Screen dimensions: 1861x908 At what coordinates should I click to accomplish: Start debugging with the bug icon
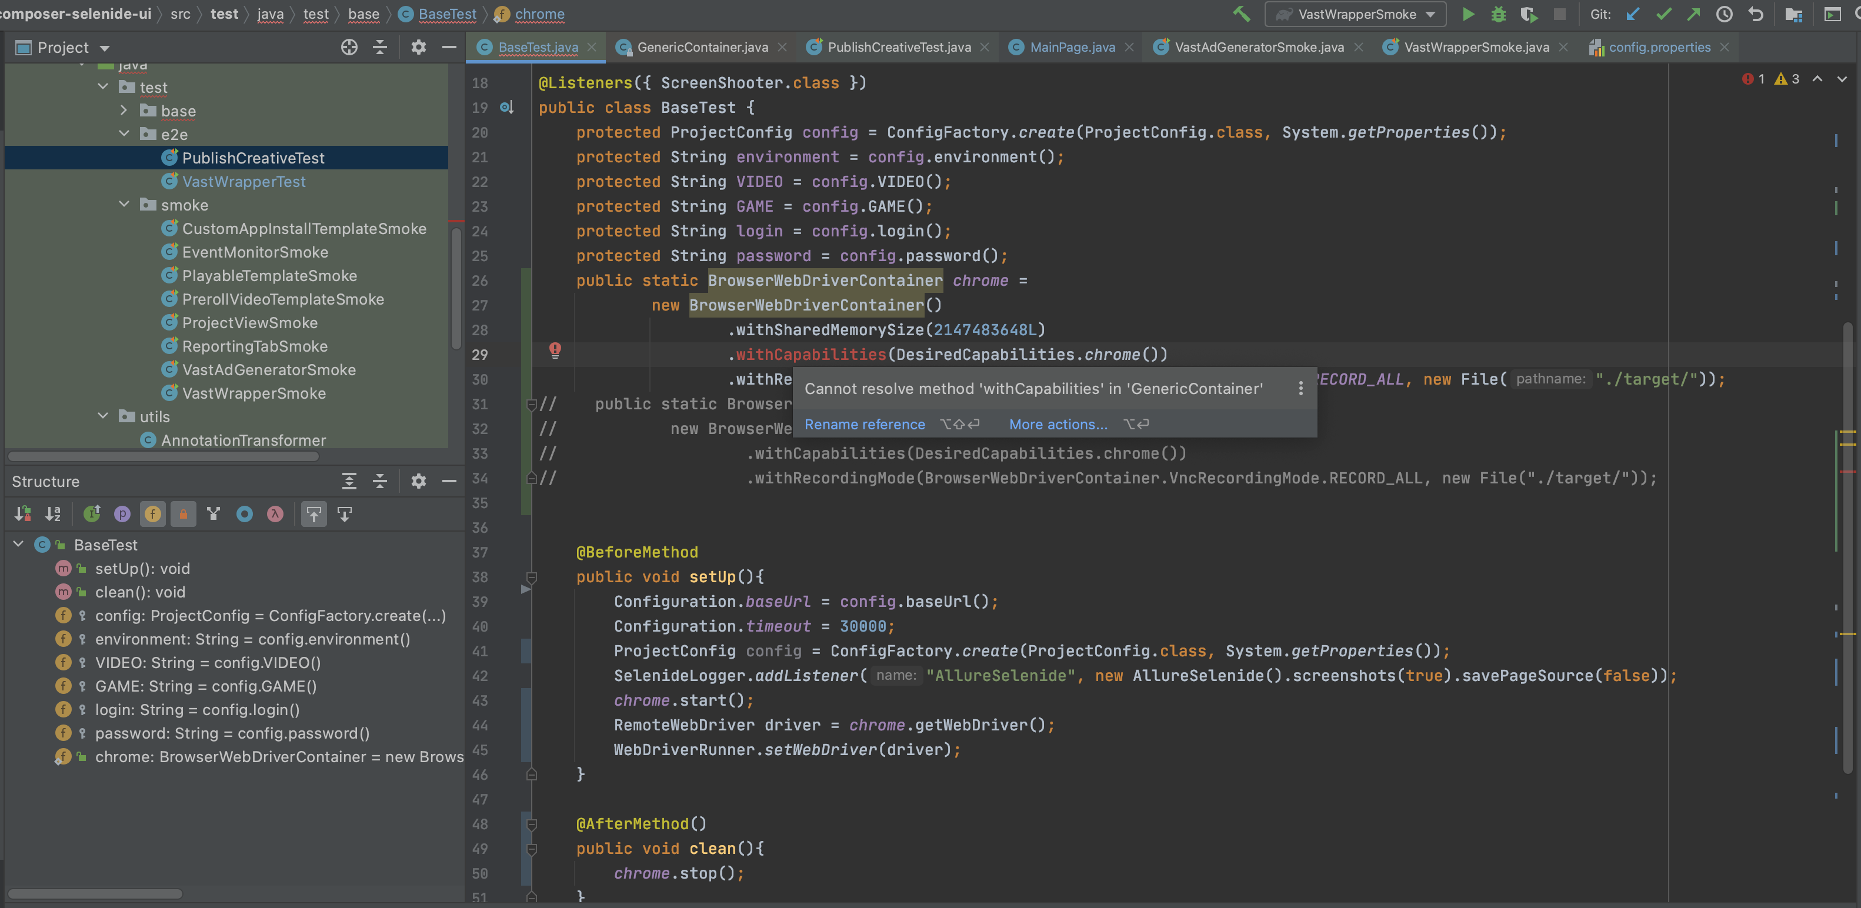[1498, 14]
